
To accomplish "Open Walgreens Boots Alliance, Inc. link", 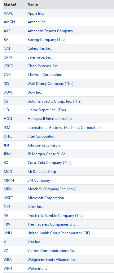I will (x=52, y=260).
